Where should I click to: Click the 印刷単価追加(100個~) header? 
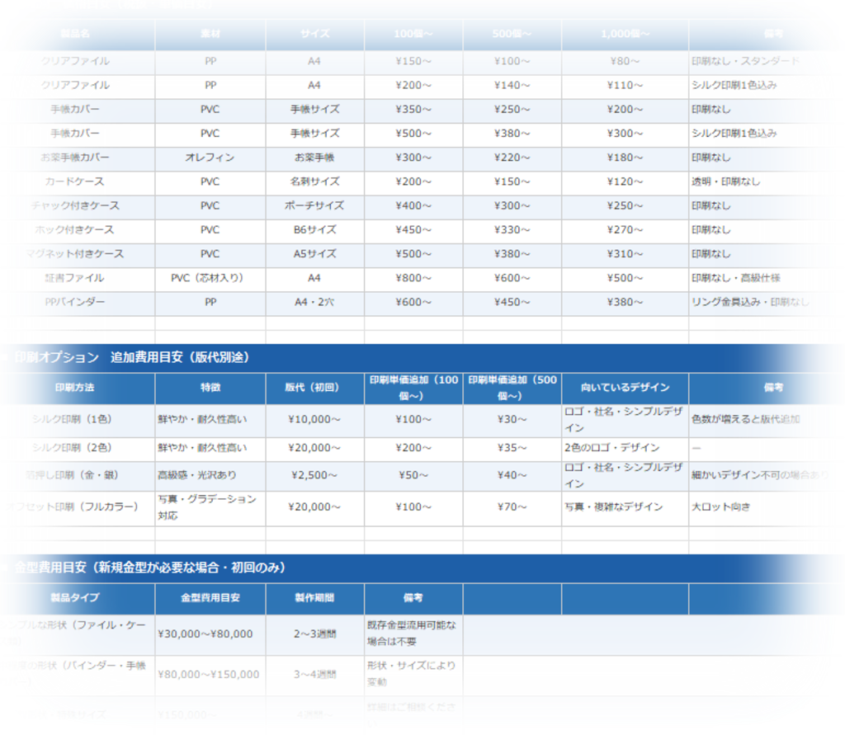[413, 388]
